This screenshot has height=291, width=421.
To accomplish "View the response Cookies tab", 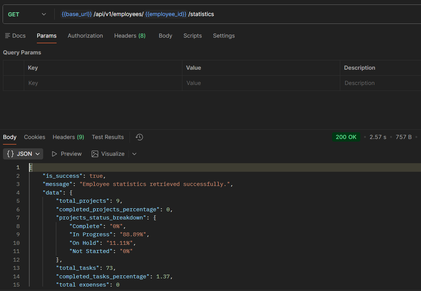I will coord(35,137).
